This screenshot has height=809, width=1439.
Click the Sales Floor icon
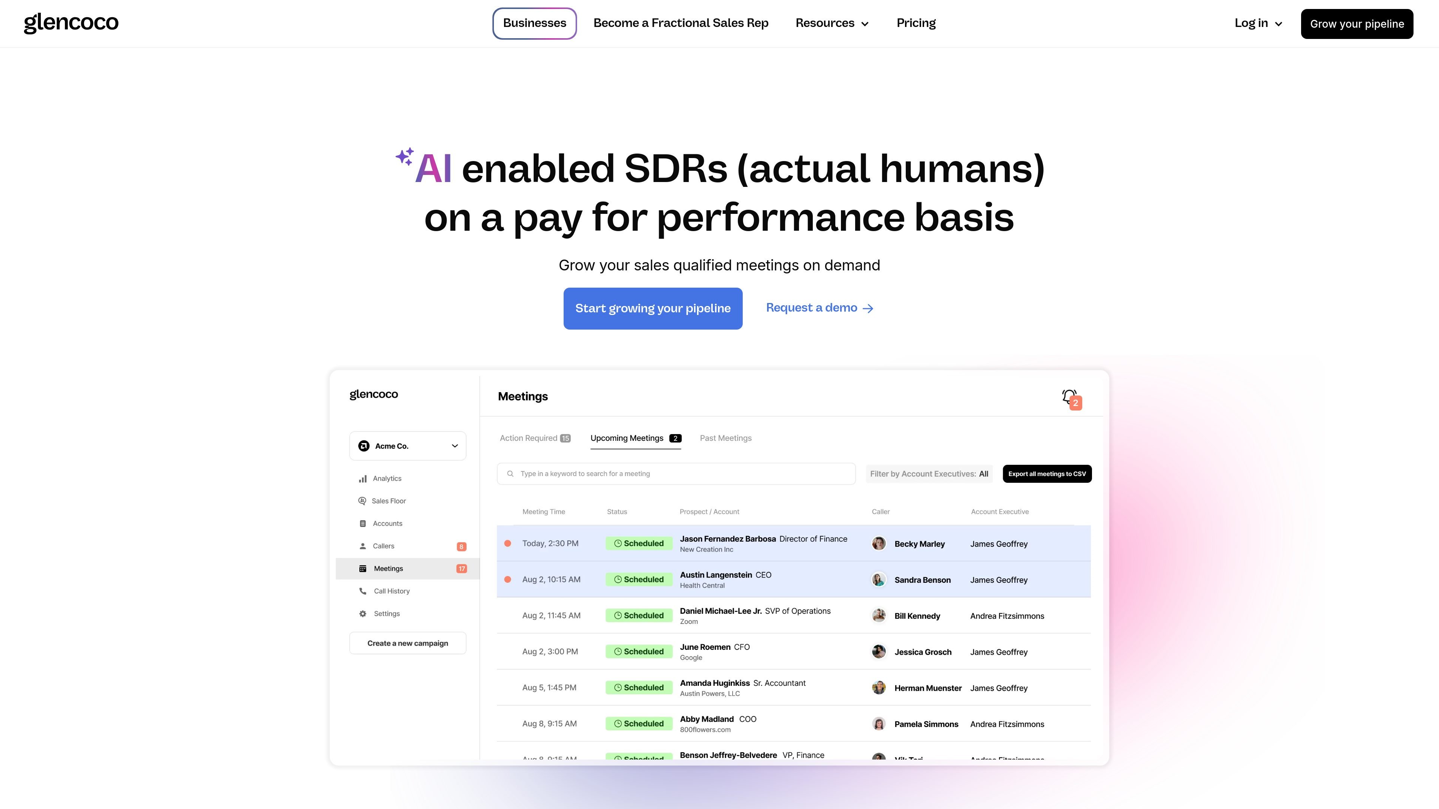coord(362,501)
